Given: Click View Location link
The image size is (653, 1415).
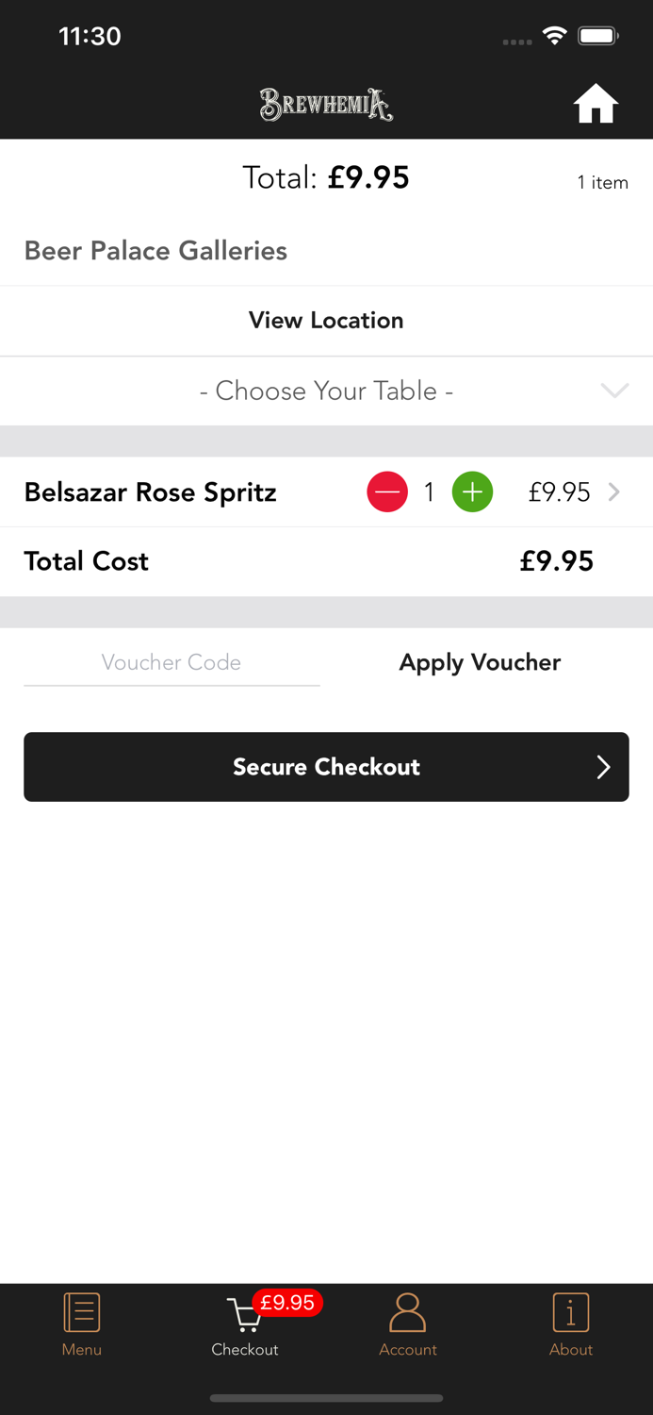Looking at the screenshot, I should (x=326, y=321).
